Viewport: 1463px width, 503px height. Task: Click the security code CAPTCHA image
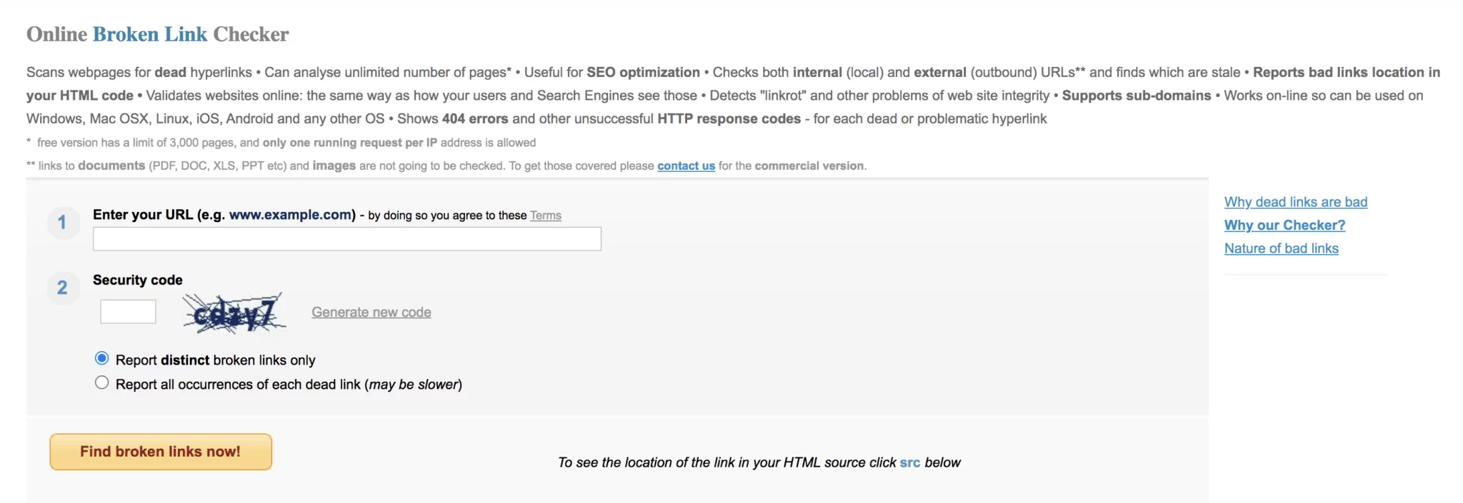pos(236,312)
